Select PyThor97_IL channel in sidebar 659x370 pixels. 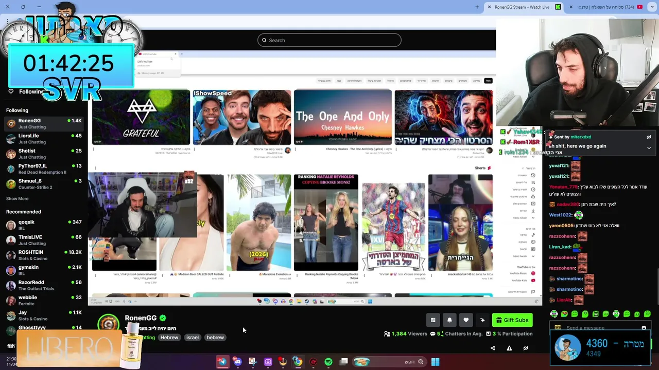pyautogui.click(x=44, y=169)
